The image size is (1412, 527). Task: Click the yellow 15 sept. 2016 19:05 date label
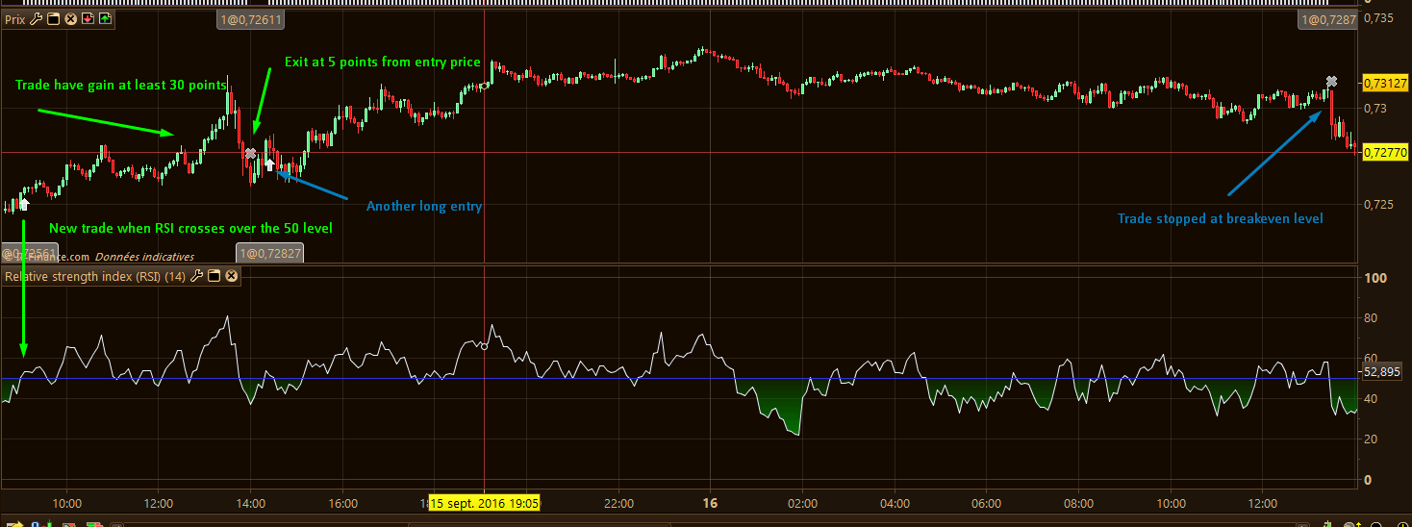pyautogui.click(x=485, y=503)
